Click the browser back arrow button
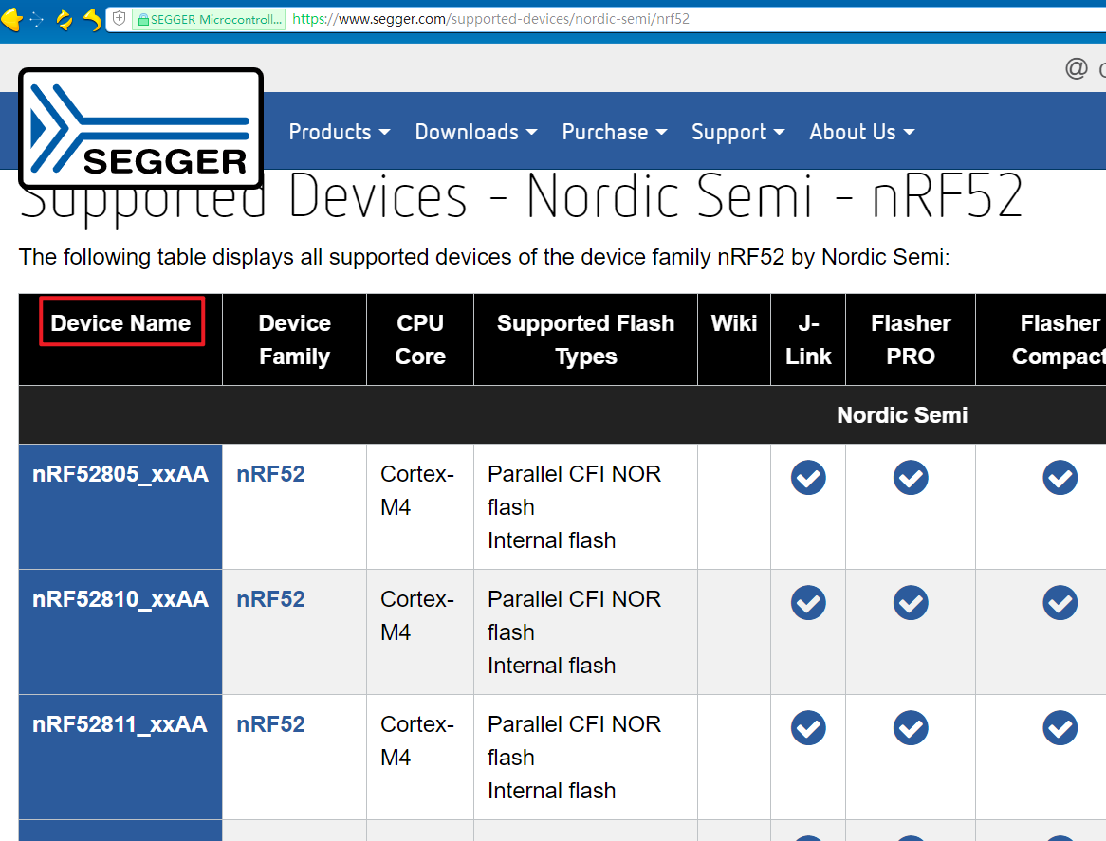Screen dimensions: 1106x841 (x=12, y=19)
